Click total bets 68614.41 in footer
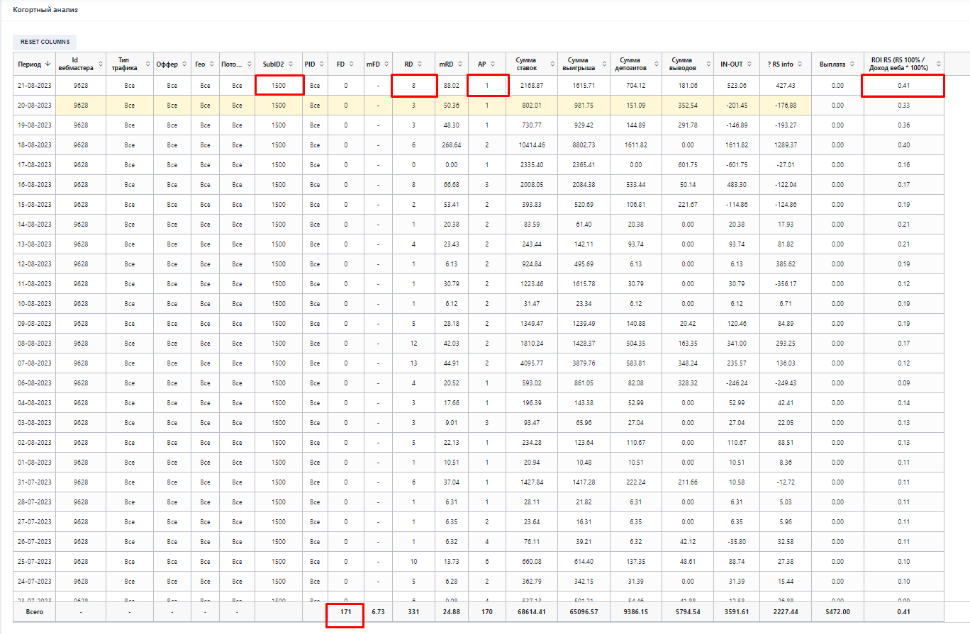Screen dimensions: 970x634 531,611
